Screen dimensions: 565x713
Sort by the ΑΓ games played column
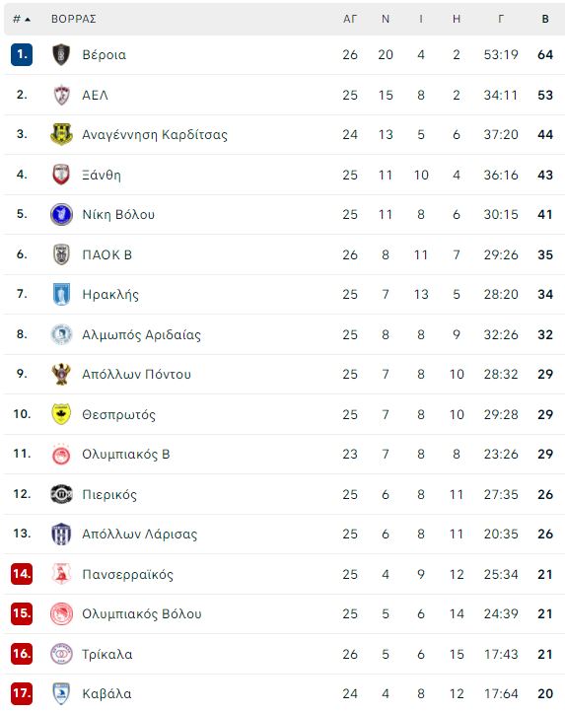pyautogui.click(x=349, y=19)
